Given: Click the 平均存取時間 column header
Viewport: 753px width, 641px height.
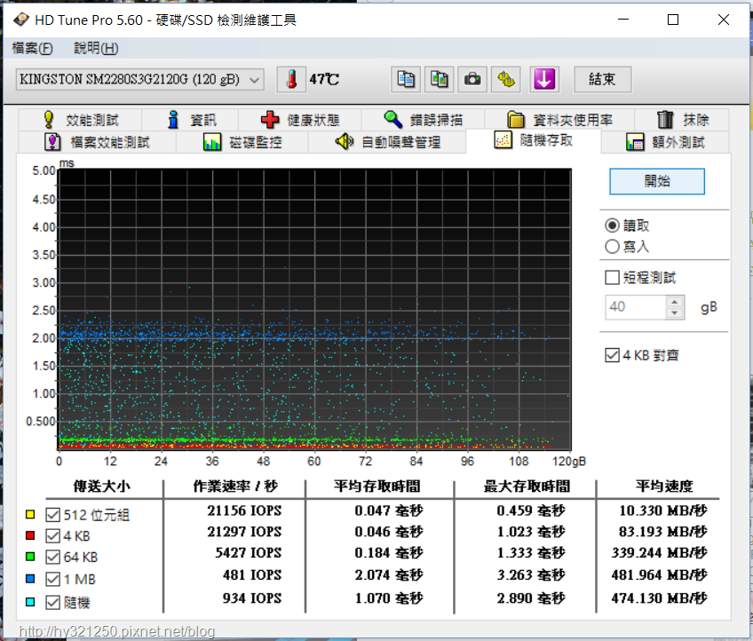Looking at the screenshot, I should (377, 487).
